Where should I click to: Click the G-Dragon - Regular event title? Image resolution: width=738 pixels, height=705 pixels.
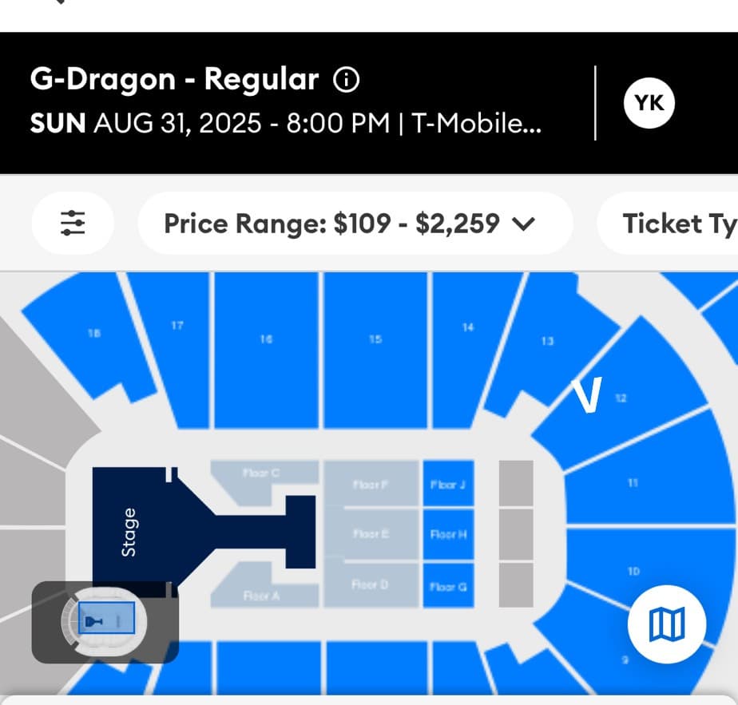pyautogui.click(x=174, y=78)
